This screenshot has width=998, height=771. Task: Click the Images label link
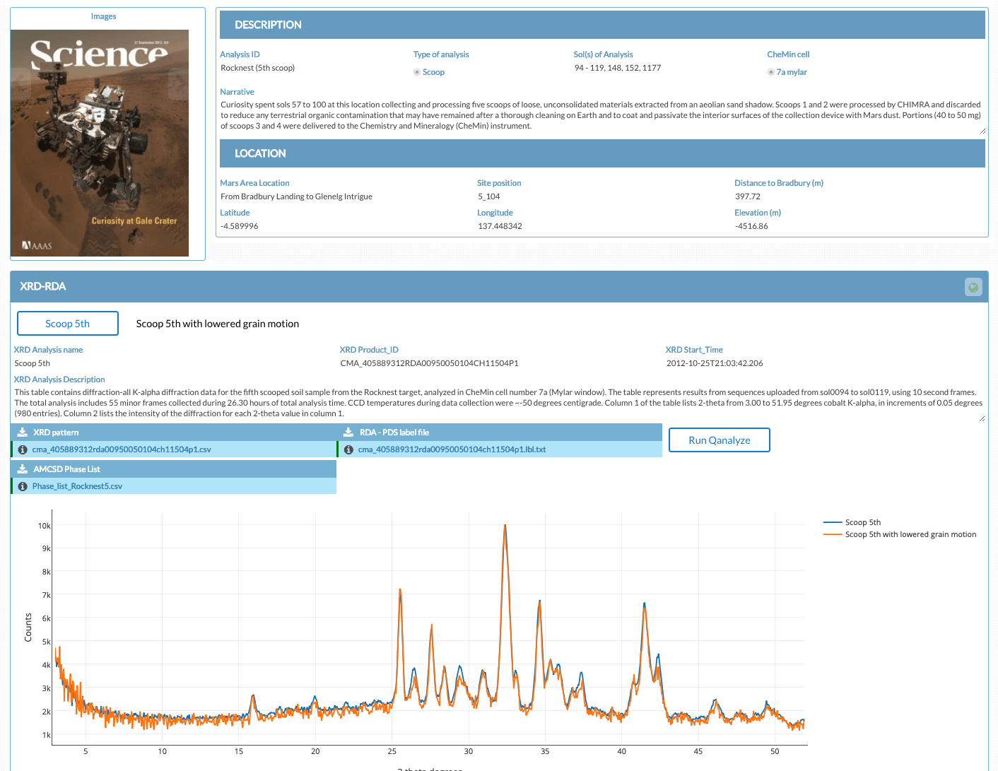[x=103, y=16]
